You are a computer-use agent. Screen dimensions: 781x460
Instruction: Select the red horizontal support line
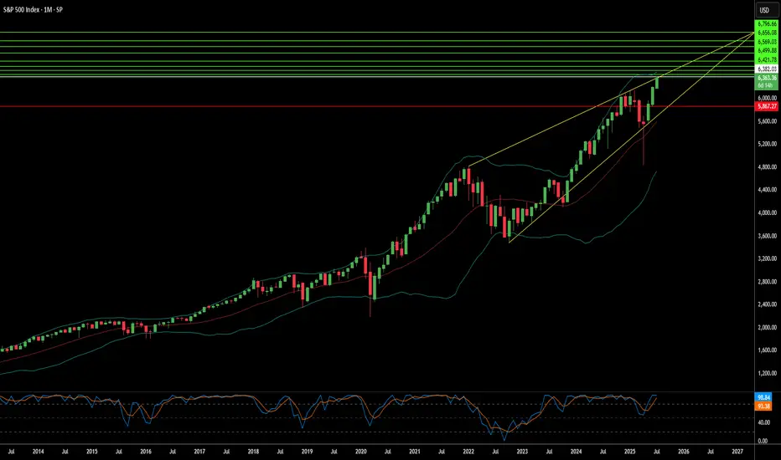(x=377, y=106)
